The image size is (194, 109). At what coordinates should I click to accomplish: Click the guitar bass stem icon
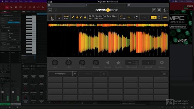click(81, 18)
